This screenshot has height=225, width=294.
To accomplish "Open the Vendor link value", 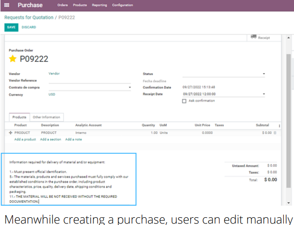I will [54, 74].
